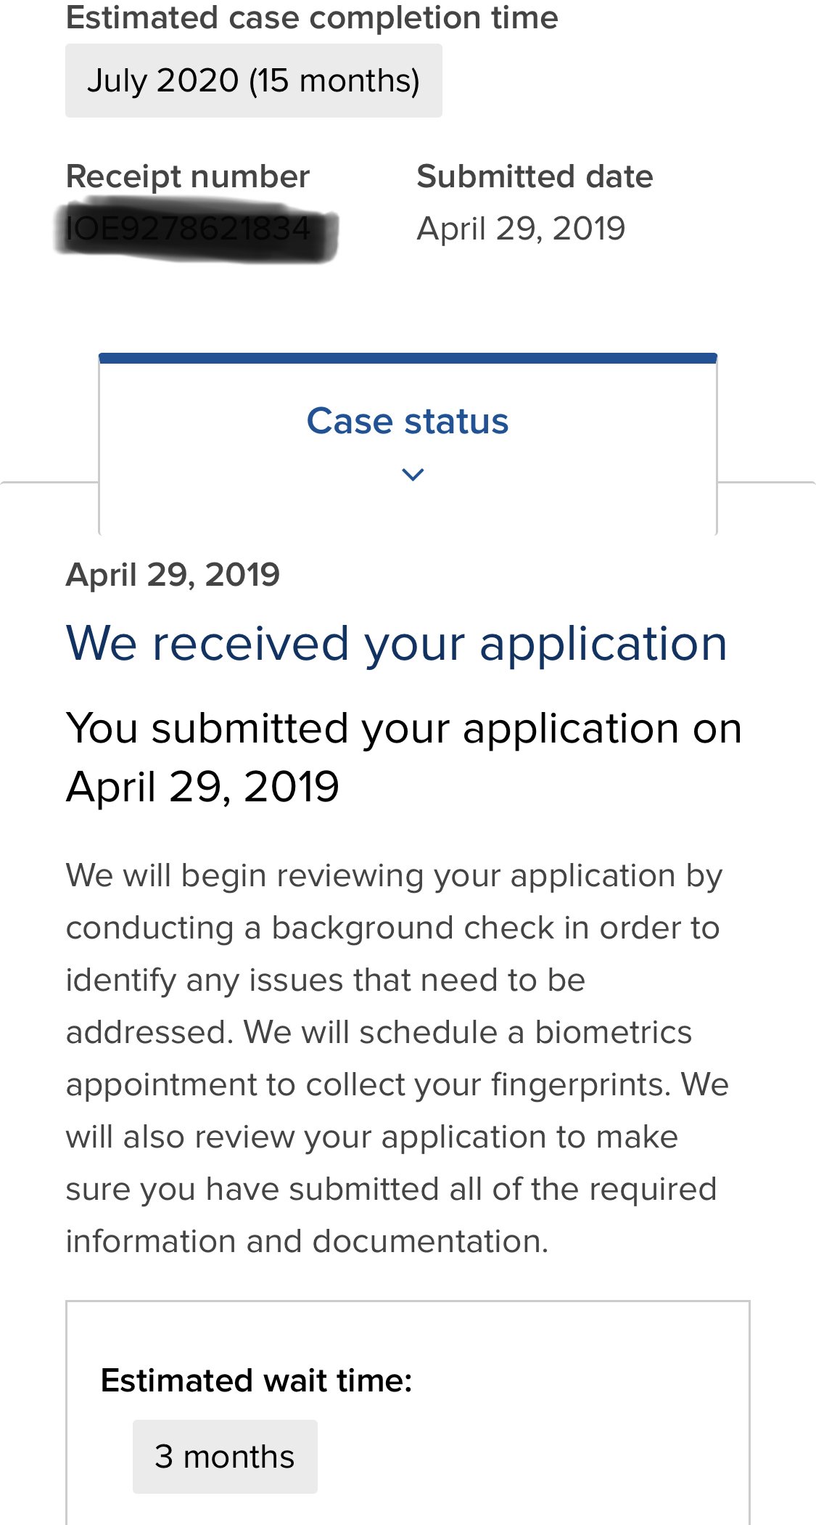
Task: Tap the required information and documentation line
Action: tap(307, 1241)
